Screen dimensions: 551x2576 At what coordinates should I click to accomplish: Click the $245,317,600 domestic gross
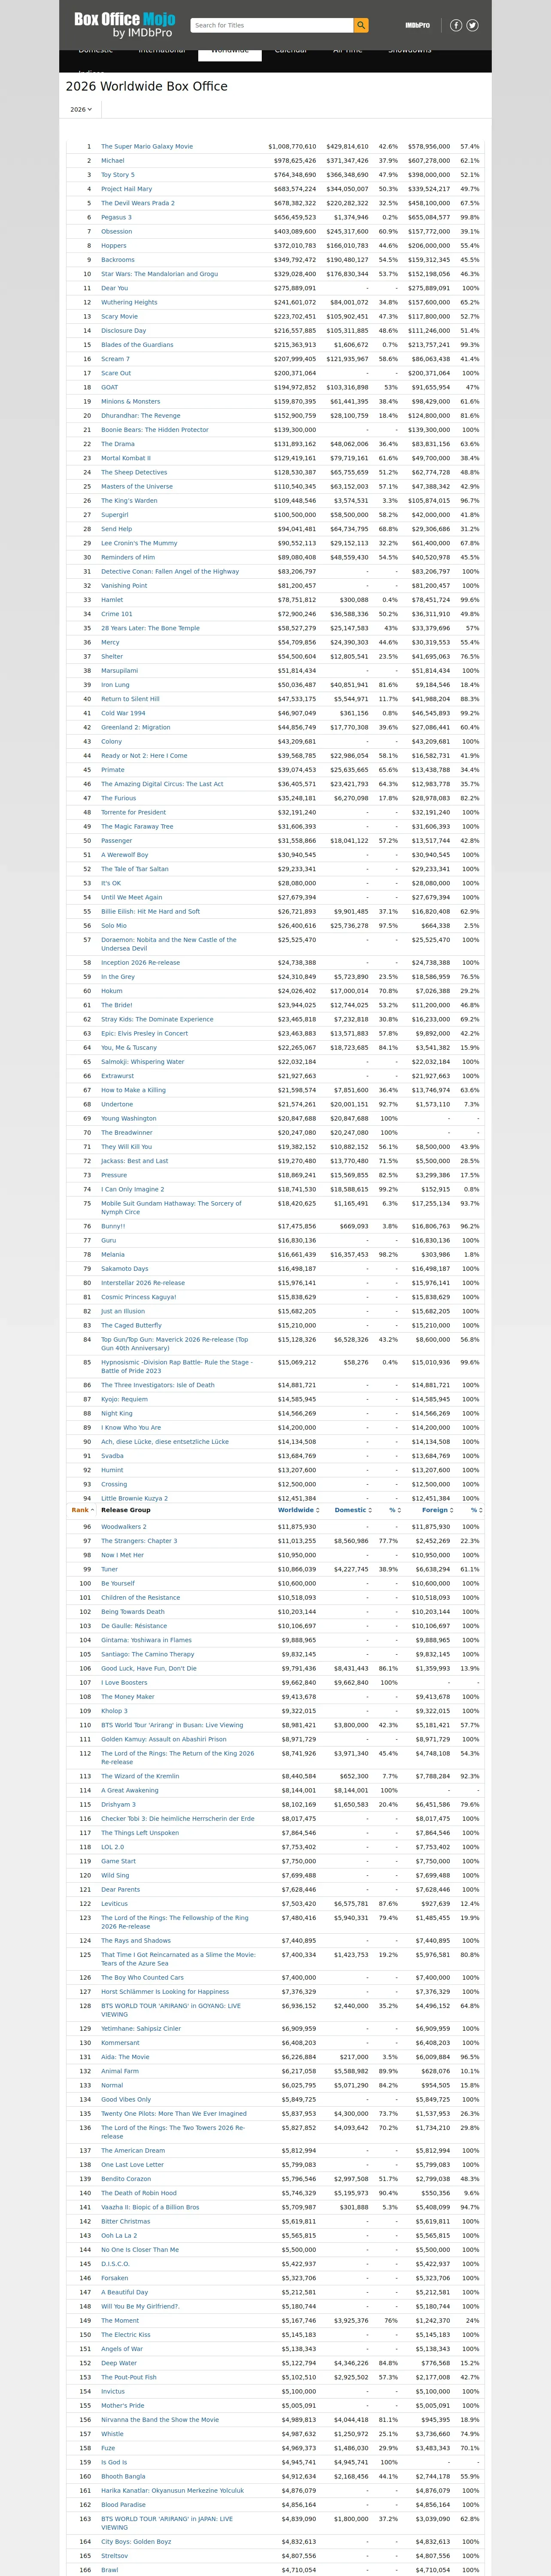347,231
